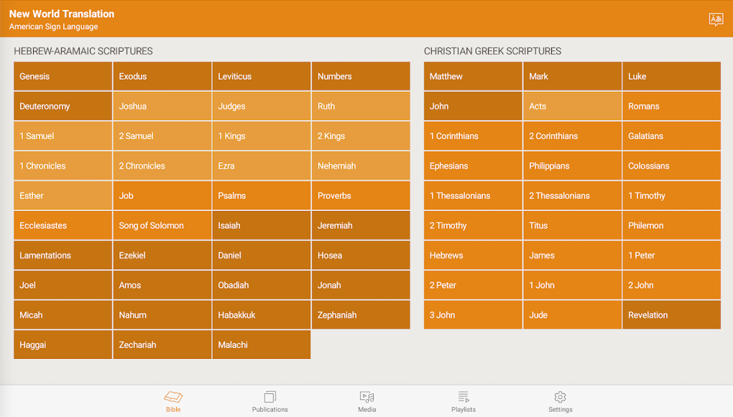Select the Psalms tile
The height and width of the screenshot is (417, 733).
point(262,196)
